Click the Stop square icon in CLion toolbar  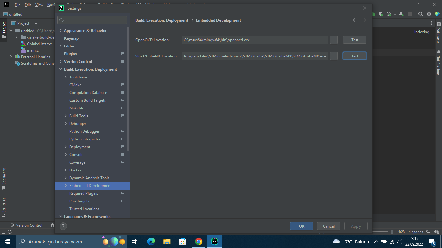[410, 14]
